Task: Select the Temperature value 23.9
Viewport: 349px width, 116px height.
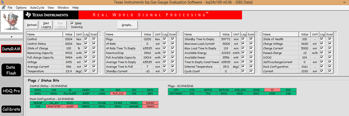Action: tap(69, 71)
